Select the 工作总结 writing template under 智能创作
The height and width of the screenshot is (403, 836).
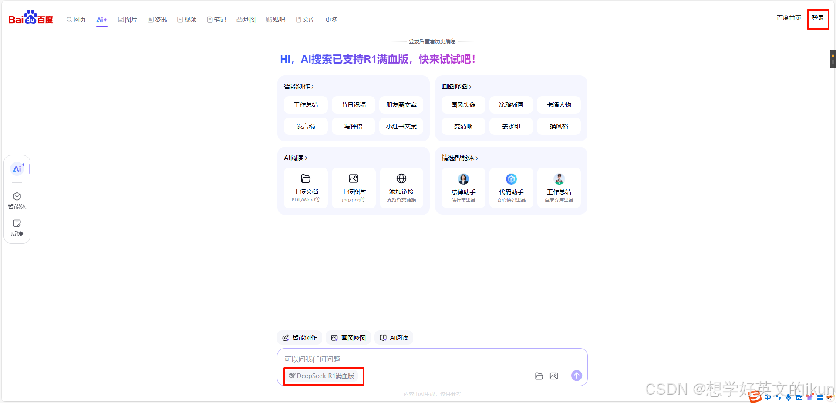[x=306, y=105]
